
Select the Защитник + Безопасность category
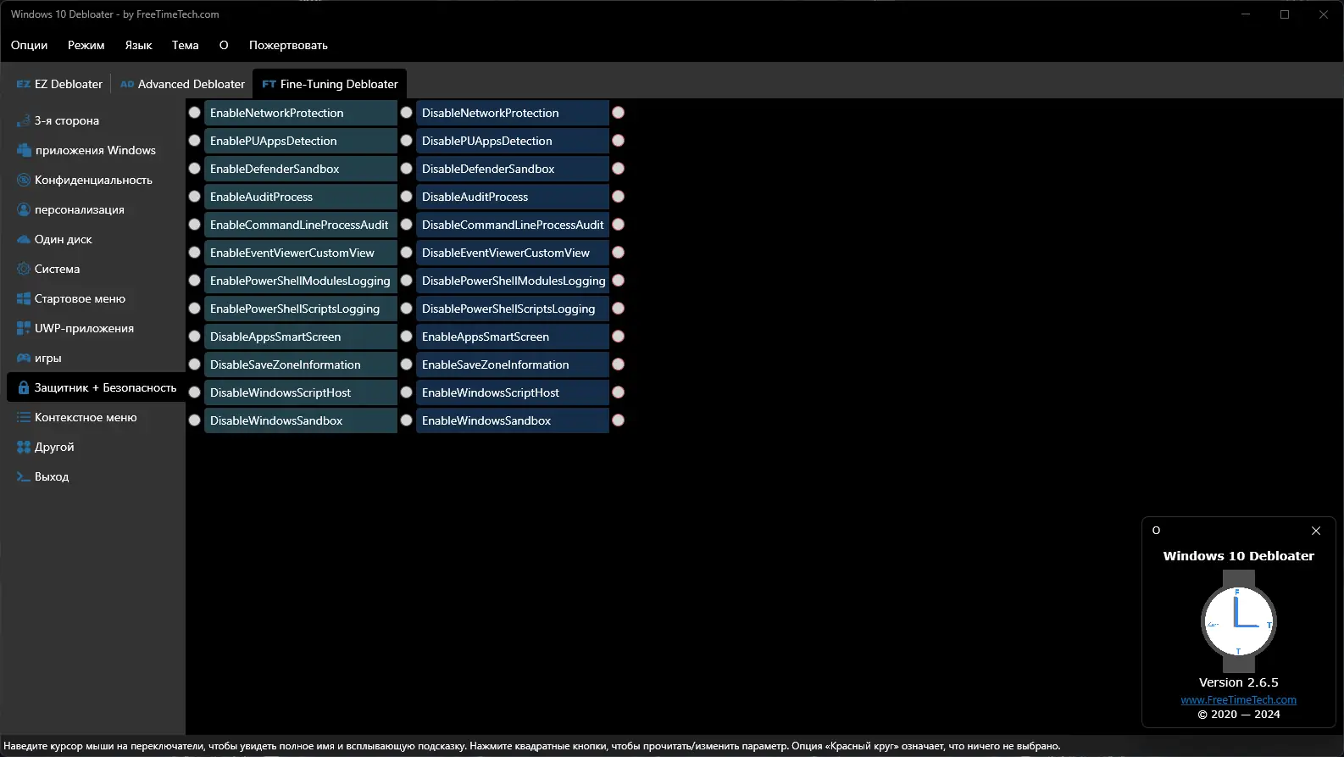coord(96,387)
